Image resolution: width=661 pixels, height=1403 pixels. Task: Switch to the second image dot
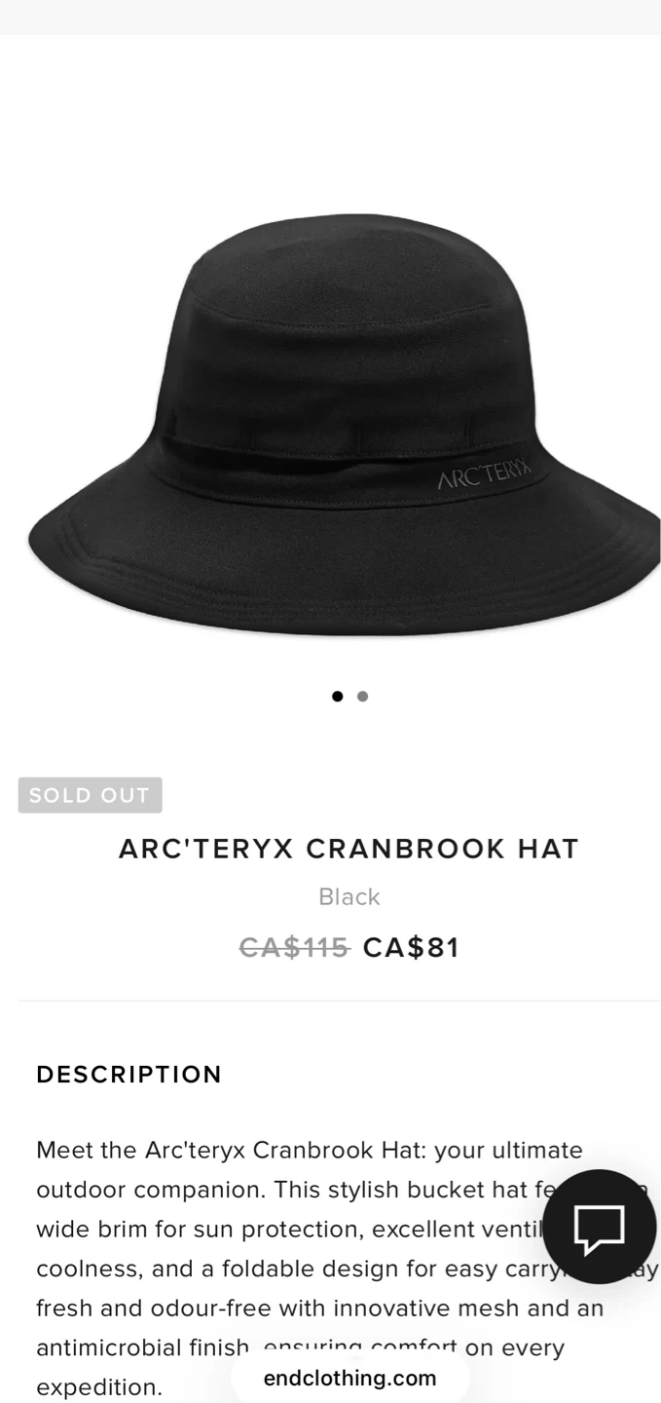tap(362, 696)
